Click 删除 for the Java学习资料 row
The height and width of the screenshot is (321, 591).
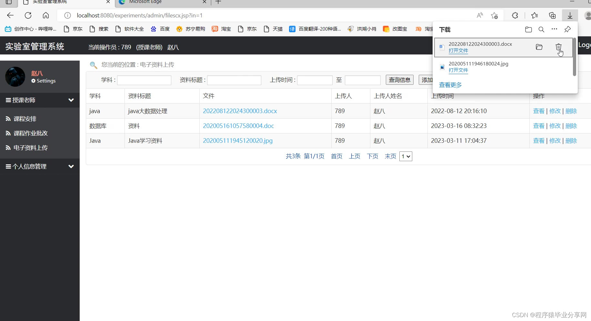pyautogui.click(x=571, y=141)
